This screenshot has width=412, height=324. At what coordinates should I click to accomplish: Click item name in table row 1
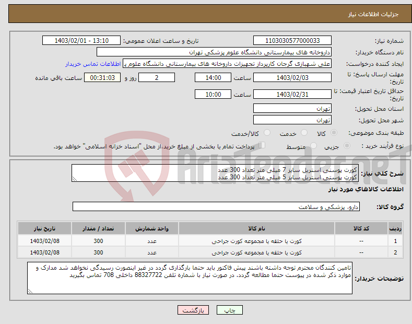256,241
